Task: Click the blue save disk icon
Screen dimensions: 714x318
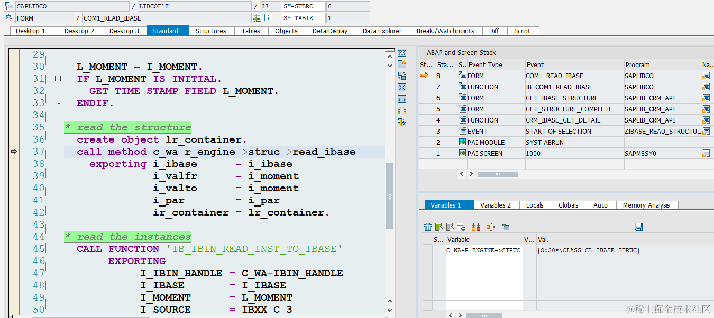Action: tap(638, 227)
